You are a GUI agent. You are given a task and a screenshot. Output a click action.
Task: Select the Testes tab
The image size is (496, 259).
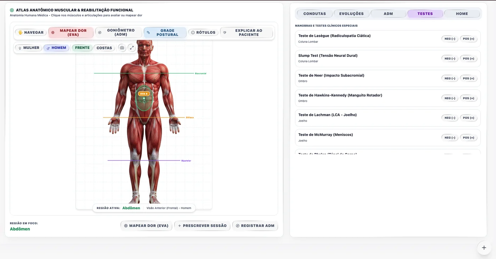pos(425,14)
